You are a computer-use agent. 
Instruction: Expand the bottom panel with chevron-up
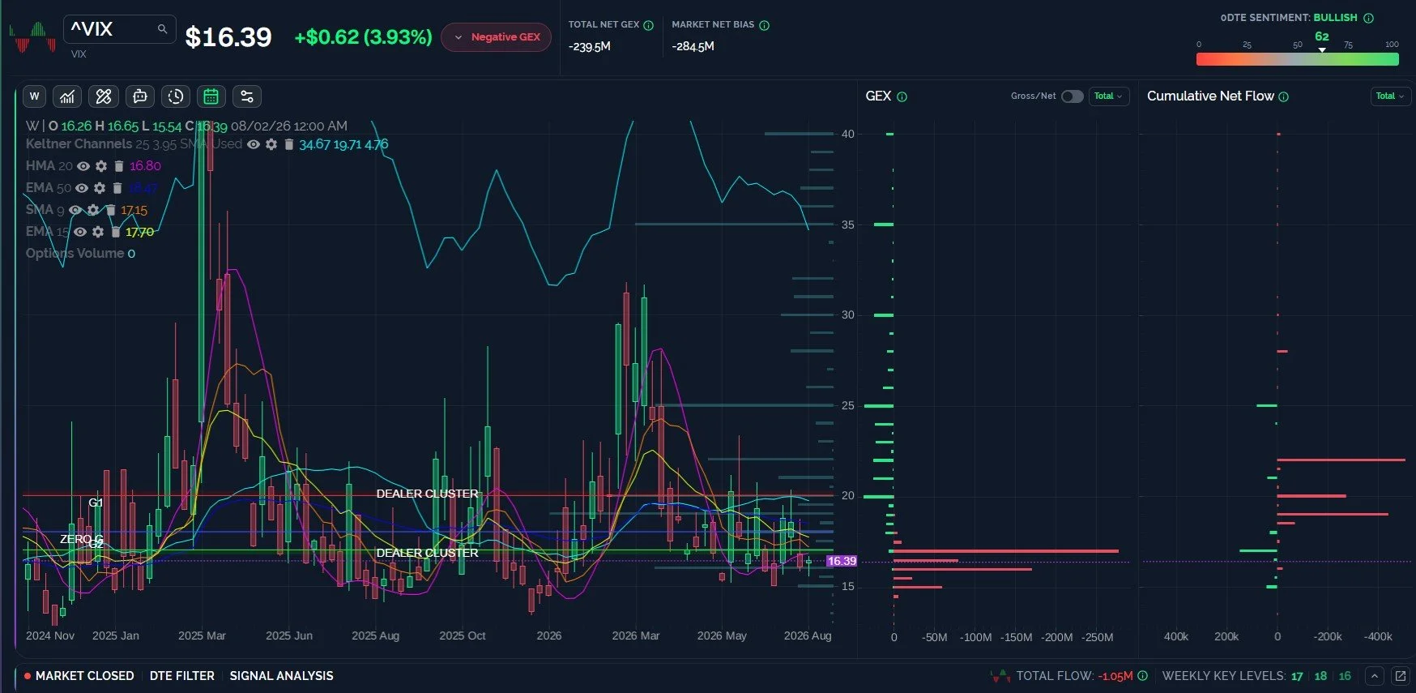coord(1375,676)
